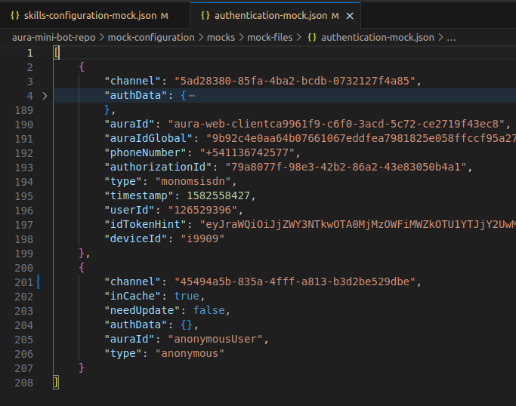The height and width of the screenshot is (406, 516).
Task: Click the "monomsisdn" type value
Action: coord(193,181)
